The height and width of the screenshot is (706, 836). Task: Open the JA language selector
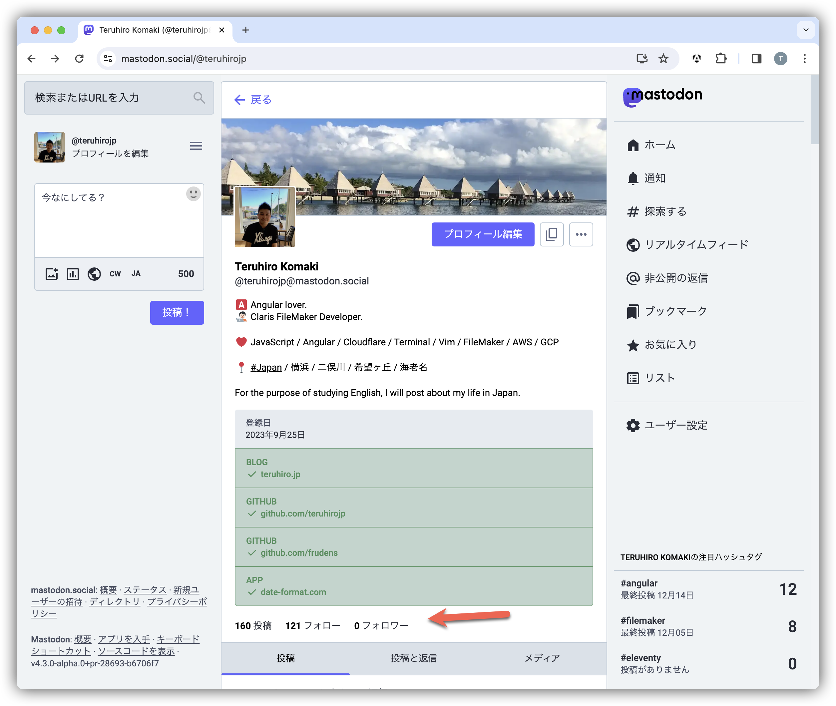click(136, 273)
